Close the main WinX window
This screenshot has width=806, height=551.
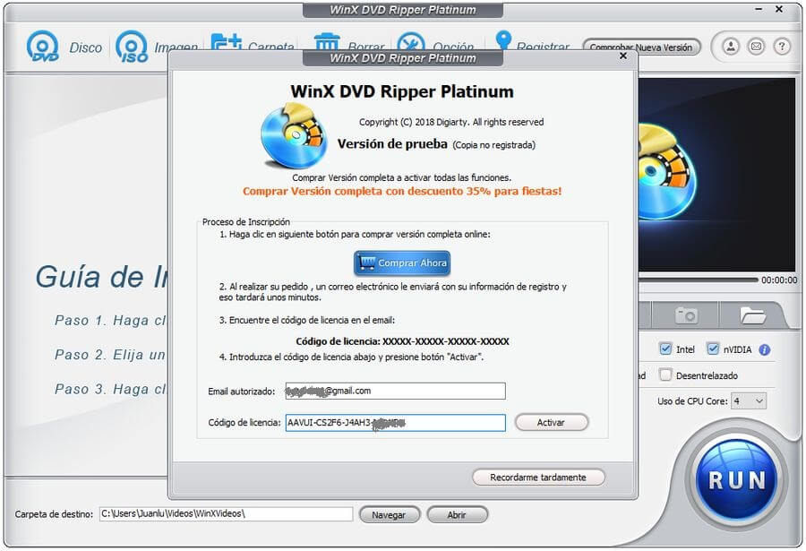(779, 9)
